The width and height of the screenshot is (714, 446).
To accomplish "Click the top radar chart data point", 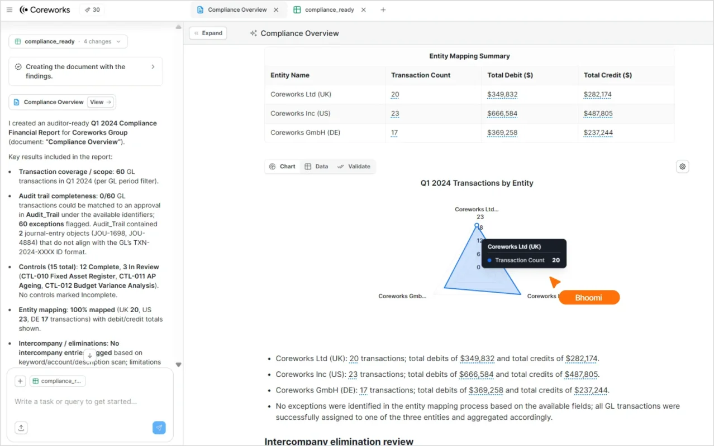I will [x=477, y=225].
